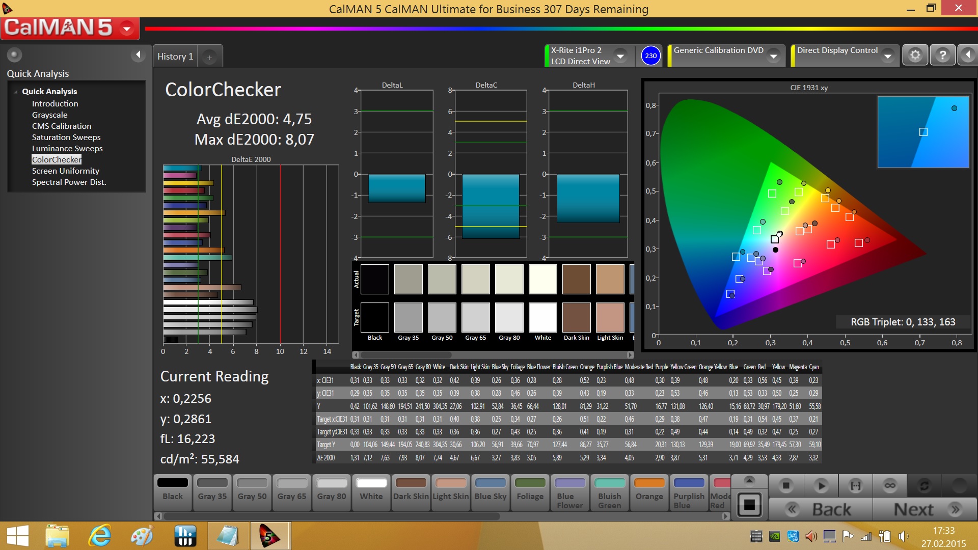978x550 pixels.
Task: Click the blue 230 meter status indicator
Action: coord(650,56)
